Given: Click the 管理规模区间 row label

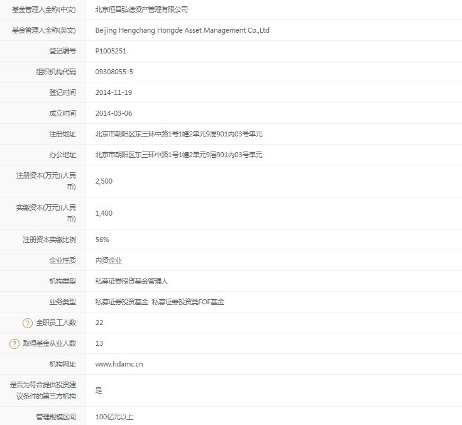Looking at the screenshot, I should pos(55,417).
